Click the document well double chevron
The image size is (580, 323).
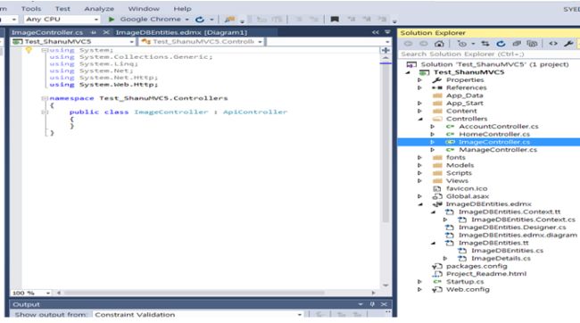pos(376,32)
